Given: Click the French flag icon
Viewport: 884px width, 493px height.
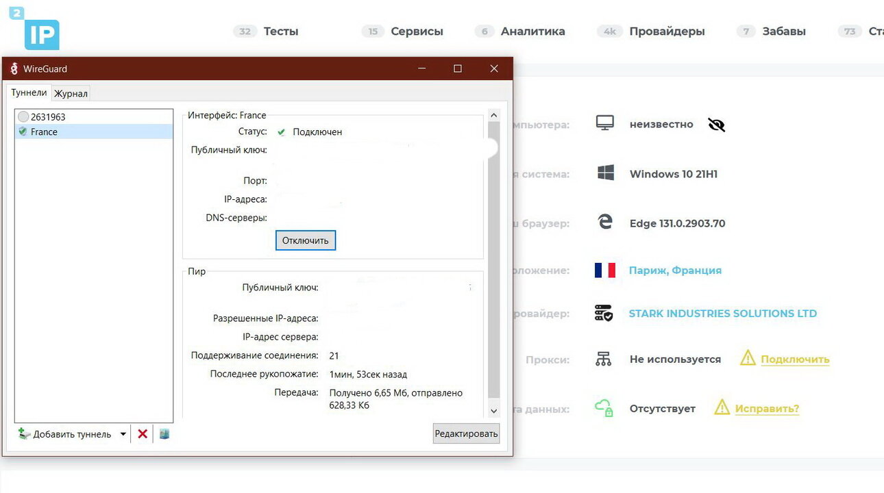Looking at the screenshot, I should [605, 270].
